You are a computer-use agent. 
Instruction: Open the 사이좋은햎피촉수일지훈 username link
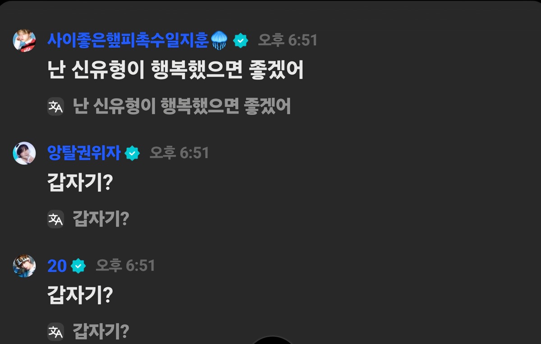point(128,40)
